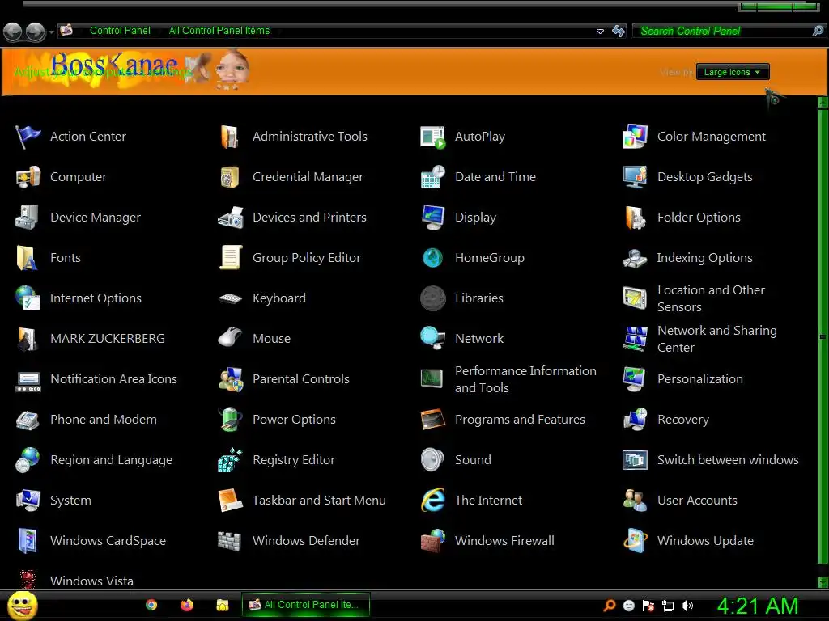829x621 pixels.
Task: Open Personalization link
Action: [x=699, y=379]
